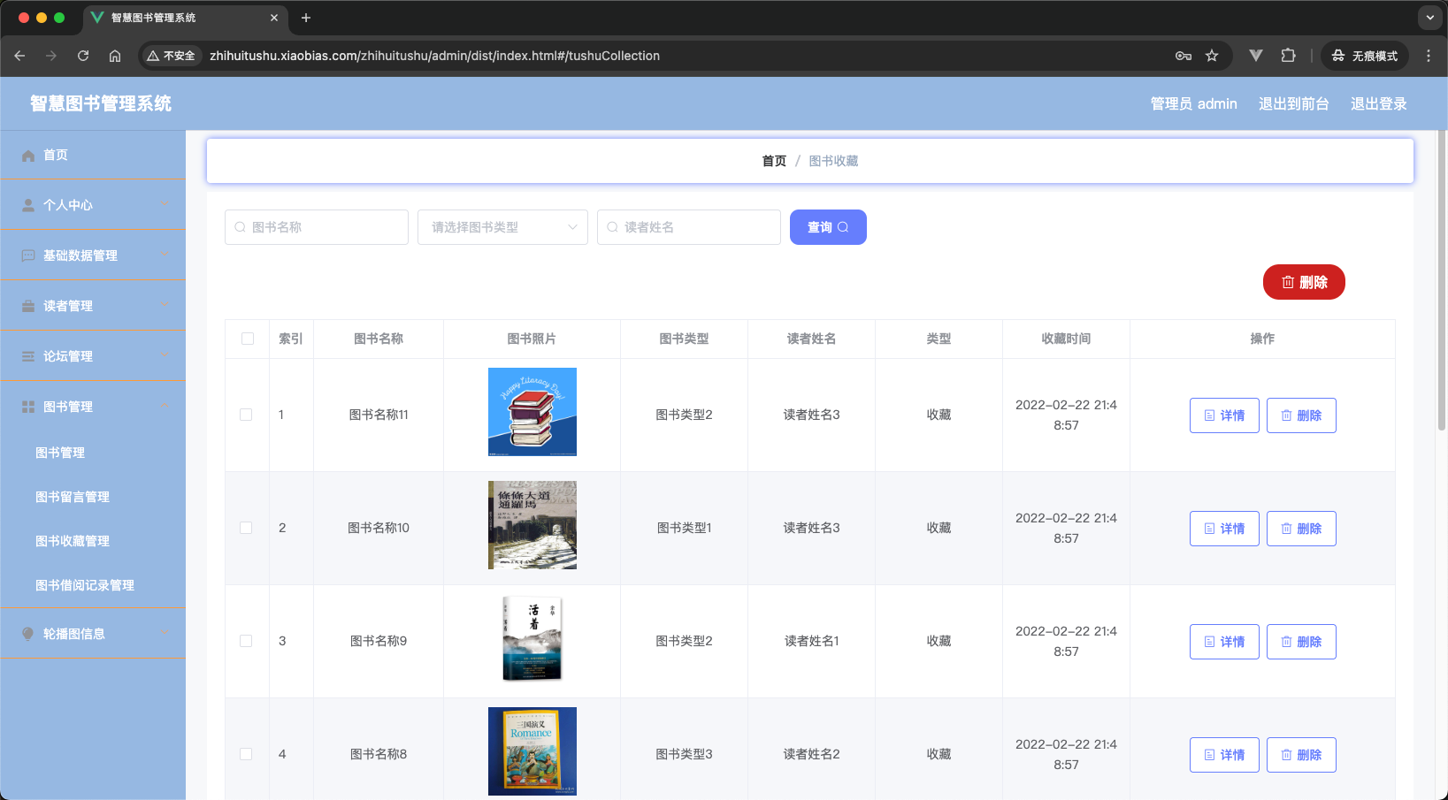Open the password key icon in address bar
Screen dimensions: 1448x800
point(1184,56)
